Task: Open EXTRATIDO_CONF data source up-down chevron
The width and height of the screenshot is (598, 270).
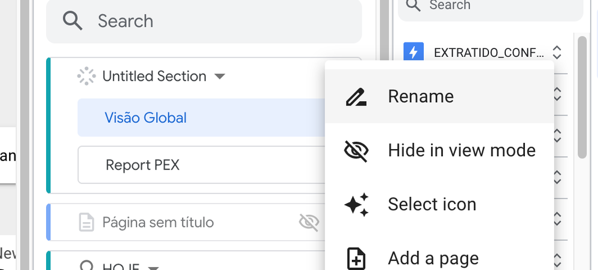Action: [557, 52]
